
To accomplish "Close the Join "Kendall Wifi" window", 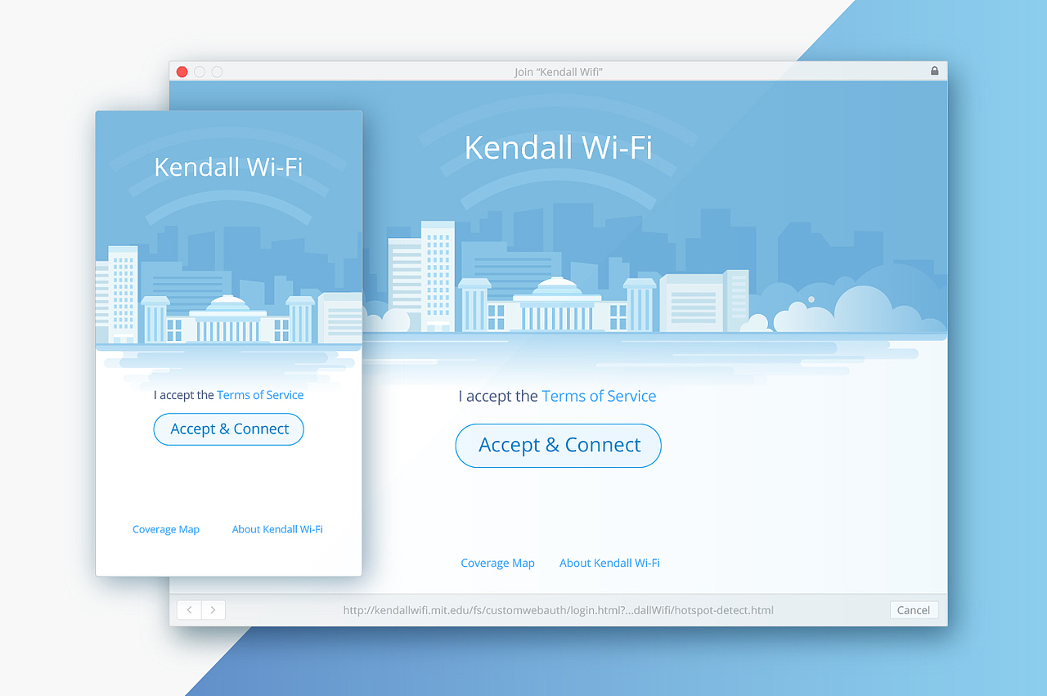I will pos(182,72).
